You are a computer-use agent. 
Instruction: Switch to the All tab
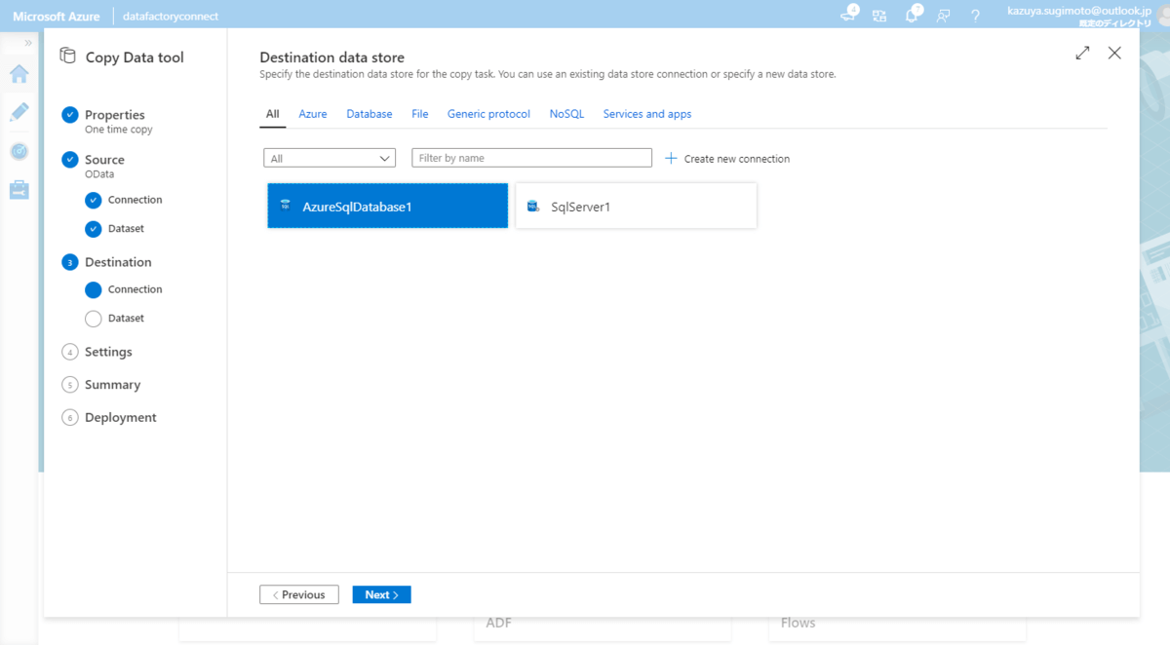click(x=273, y=114)
